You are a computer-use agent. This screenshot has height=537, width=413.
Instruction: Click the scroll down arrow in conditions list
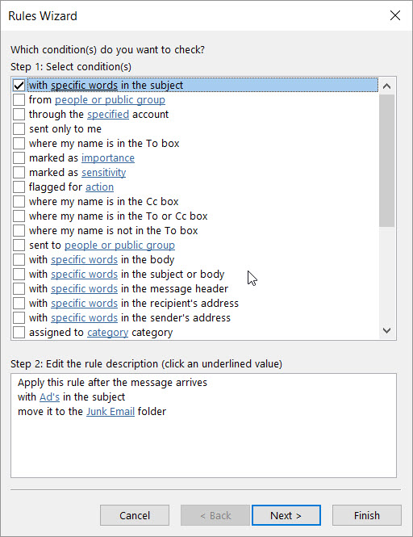(386, 330)
